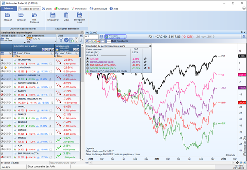This screenshot has width=247, height=170.
Task: Open Mes Espaces
Action: (x=34, y=18)
